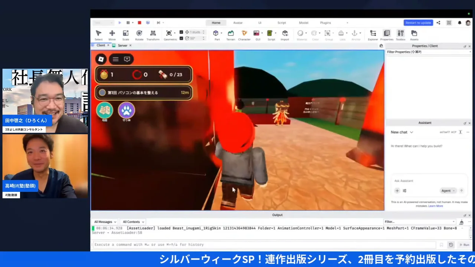Expand the Part dropdown arrow

[221, 33]
